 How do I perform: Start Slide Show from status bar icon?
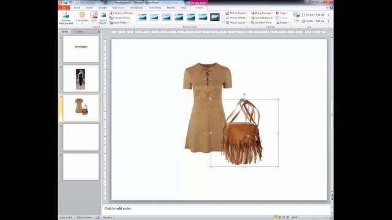288,218
